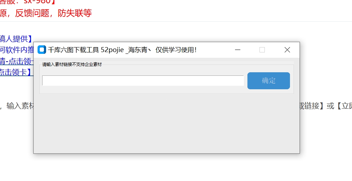Viewport: 352px width, 181px height.
Task: Close the 千库六图下载工具 window
Action: [287, 50]
